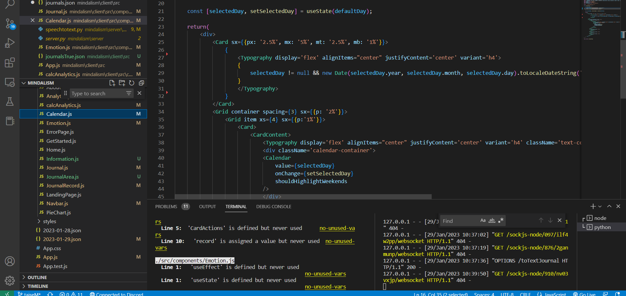The image size is (626, 296).
Task: Close Calendar.js in open editors
Action: coord(33,20)
